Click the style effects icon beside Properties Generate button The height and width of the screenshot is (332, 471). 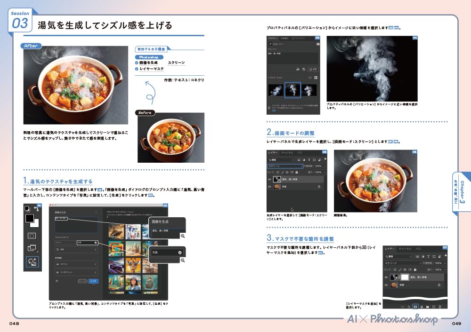pyautogui.click(x=304, y=69)
